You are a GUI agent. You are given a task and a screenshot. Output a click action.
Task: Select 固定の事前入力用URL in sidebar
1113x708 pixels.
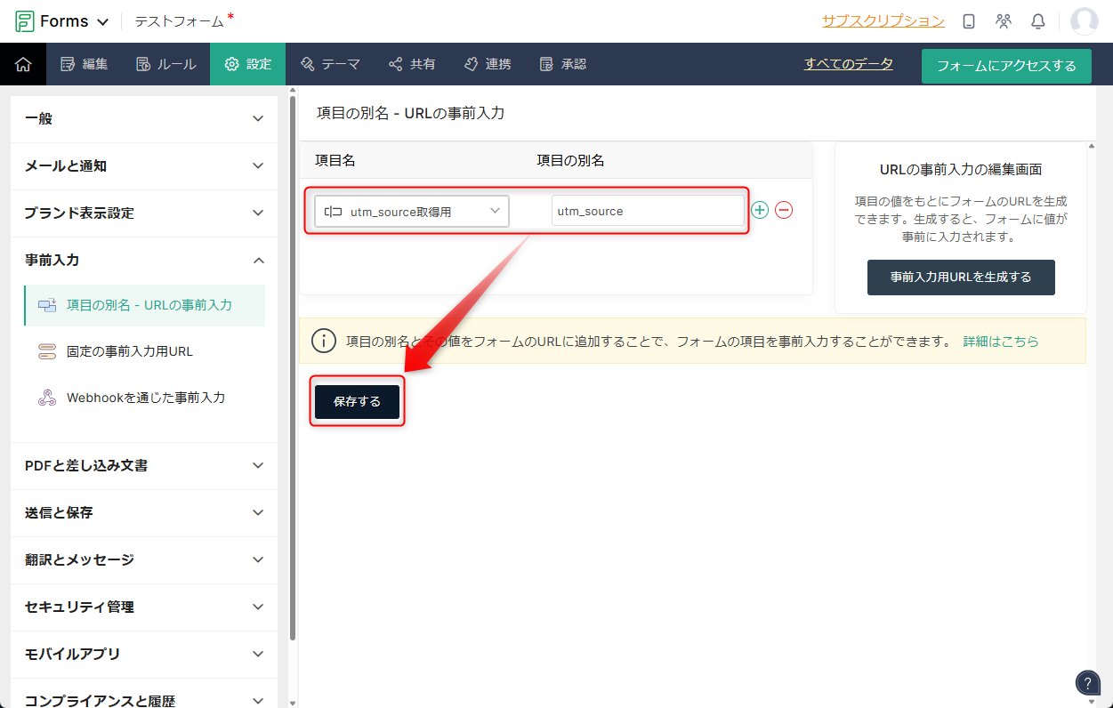point(130,351)
